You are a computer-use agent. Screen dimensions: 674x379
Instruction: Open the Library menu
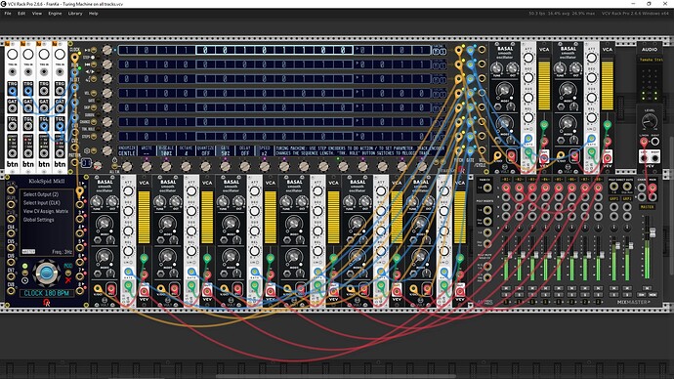pos(75,14)
